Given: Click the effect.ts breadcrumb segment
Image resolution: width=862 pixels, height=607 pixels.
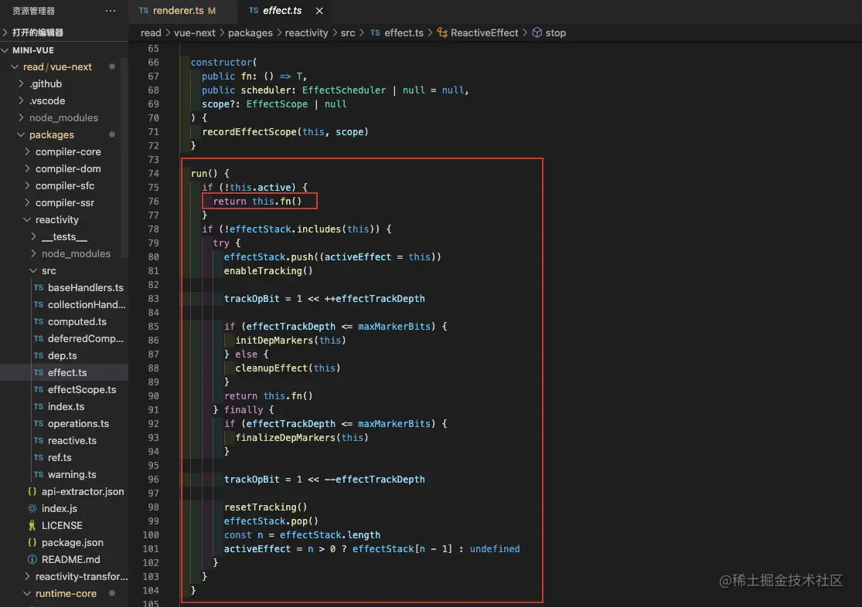Looking at the screenshot, I should pos(404,33).
